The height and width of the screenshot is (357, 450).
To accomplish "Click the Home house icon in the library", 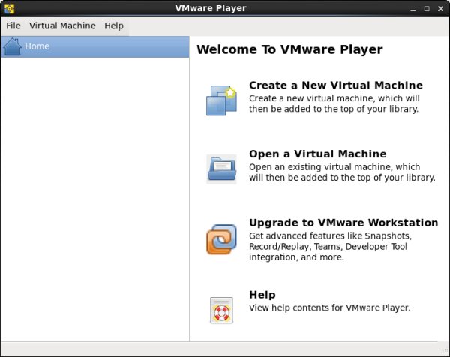I will (x=12, y=46).
